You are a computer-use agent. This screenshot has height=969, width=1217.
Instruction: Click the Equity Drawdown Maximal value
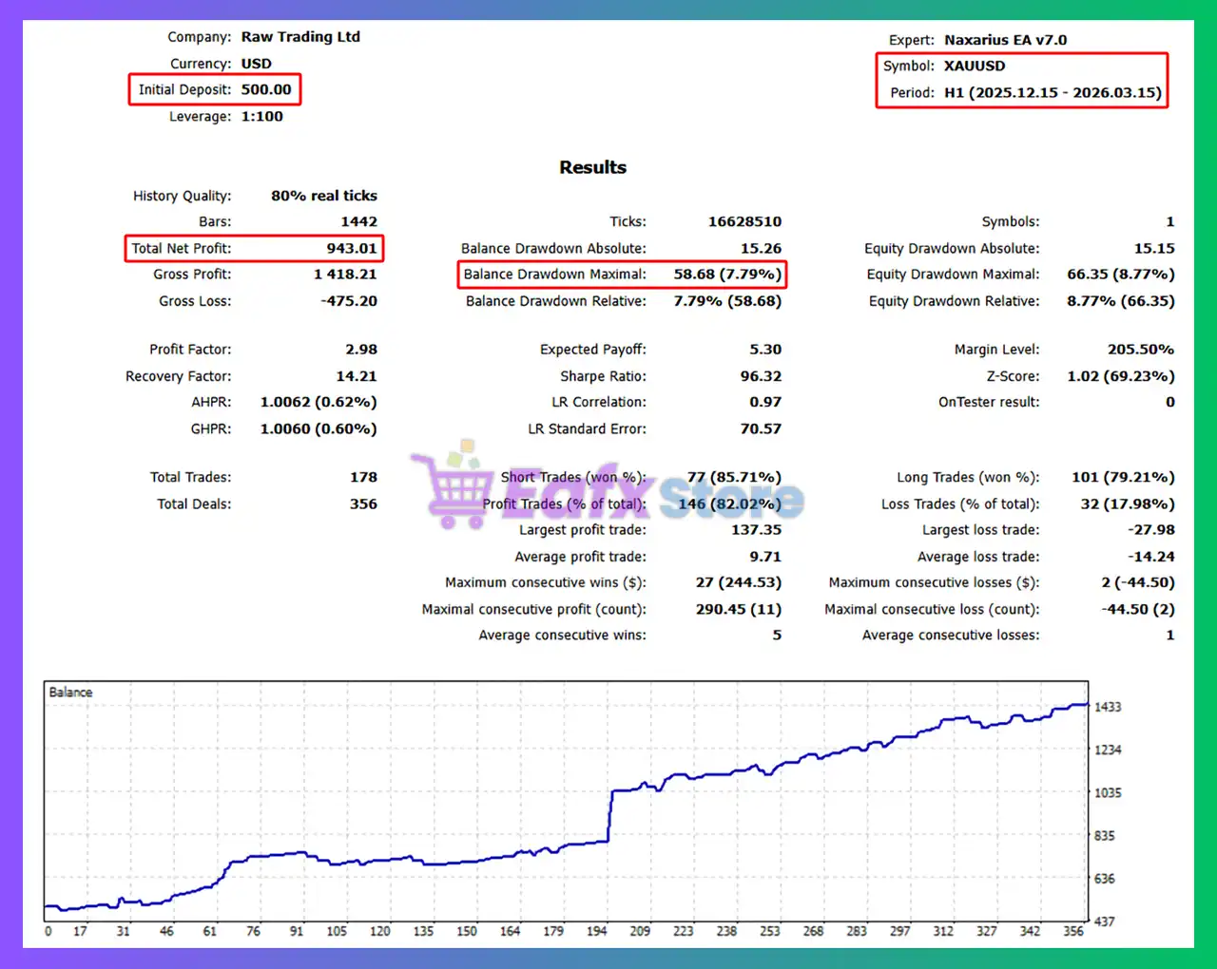click(1120, 275)
